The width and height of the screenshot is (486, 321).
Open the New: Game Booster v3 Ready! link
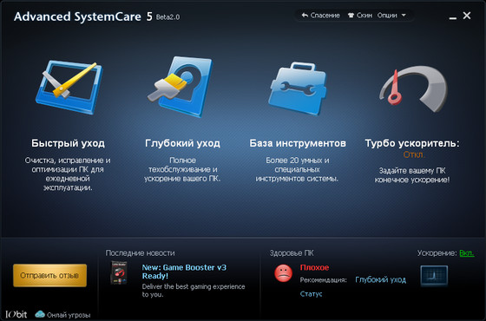pos(184,272)
